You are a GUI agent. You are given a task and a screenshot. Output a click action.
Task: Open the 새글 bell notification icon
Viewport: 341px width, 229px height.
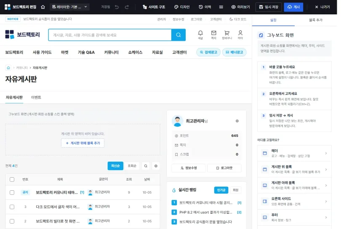pos(200,35)
